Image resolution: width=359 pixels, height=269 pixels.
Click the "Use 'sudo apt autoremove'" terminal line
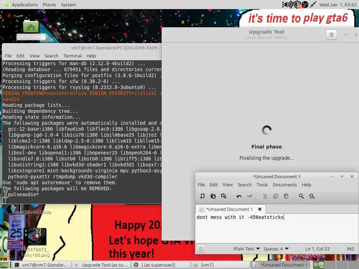click(60, 182)
